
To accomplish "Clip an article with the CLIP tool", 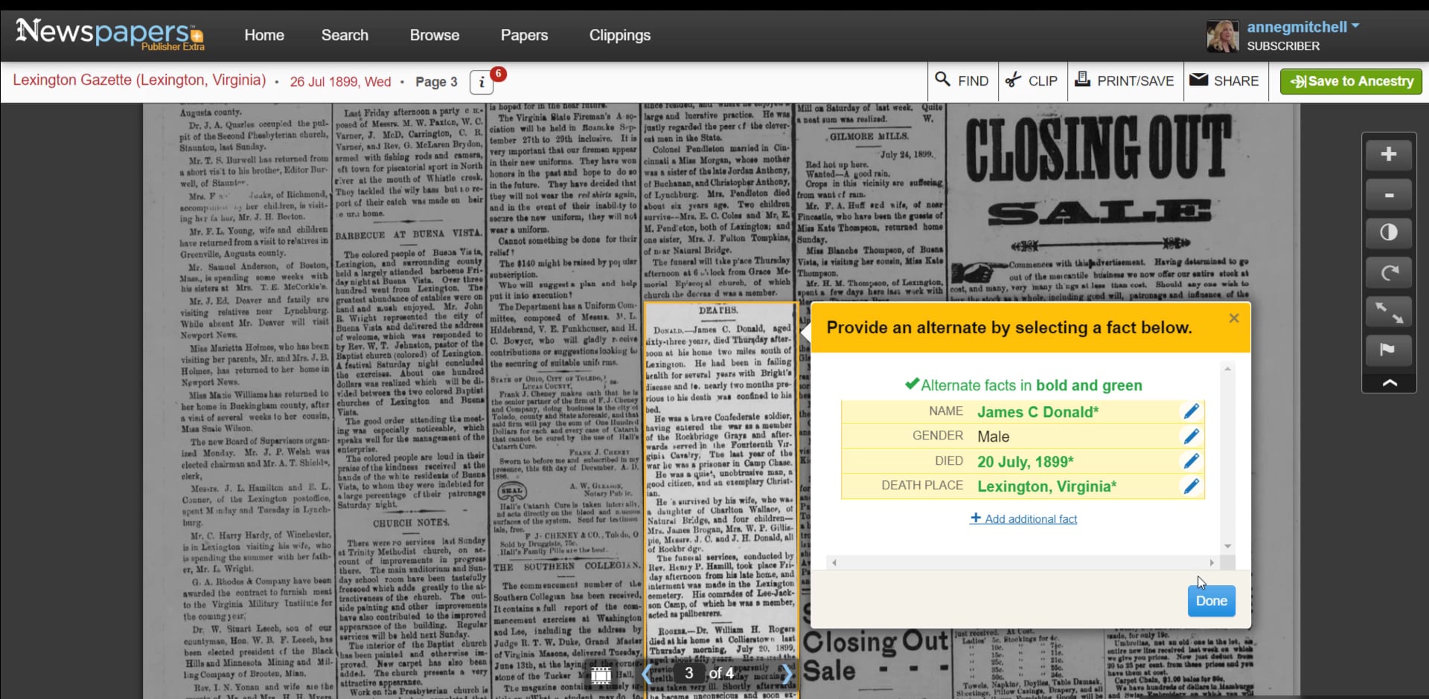I will tap(1032, 81).
